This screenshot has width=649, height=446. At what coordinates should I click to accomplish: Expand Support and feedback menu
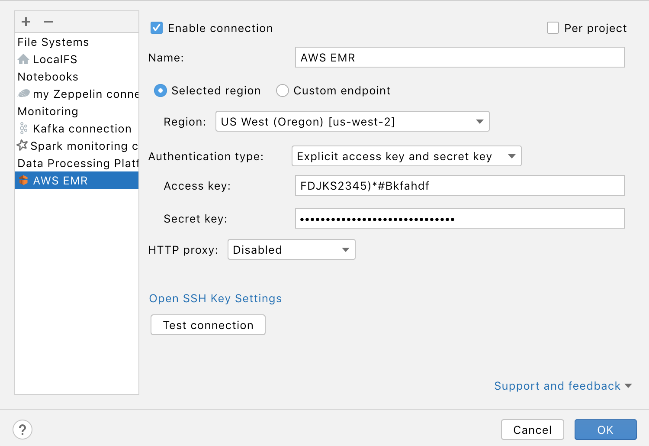[563, 386]
